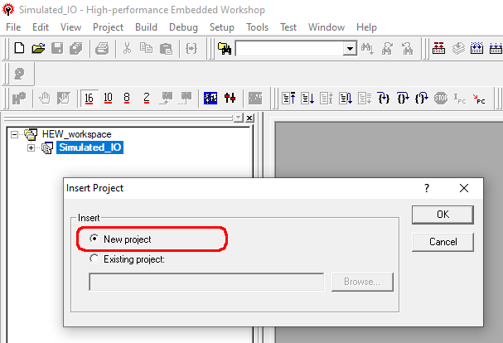Select the Existing project radio button
This screenshot has width=503, height=343.
tap(94, 259)
